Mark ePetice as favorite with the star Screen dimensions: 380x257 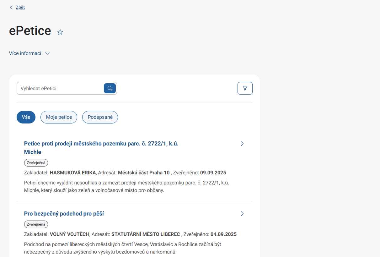(x=60, y=32)
